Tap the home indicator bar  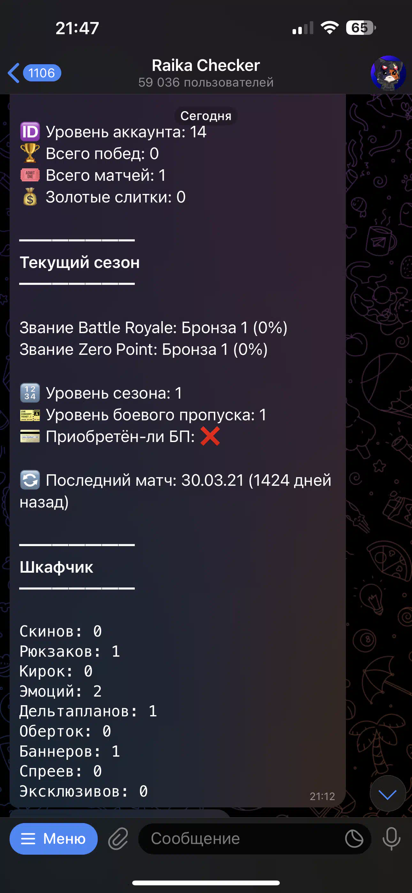pyautogui.click(x=206, y=882)
